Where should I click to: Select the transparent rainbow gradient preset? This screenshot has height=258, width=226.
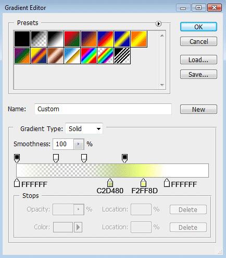pyautogui.click(x=105, y=56)
